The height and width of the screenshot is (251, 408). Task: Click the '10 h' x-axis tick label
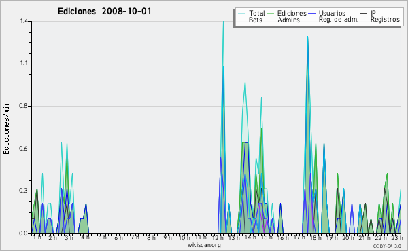tap(184, 237)
